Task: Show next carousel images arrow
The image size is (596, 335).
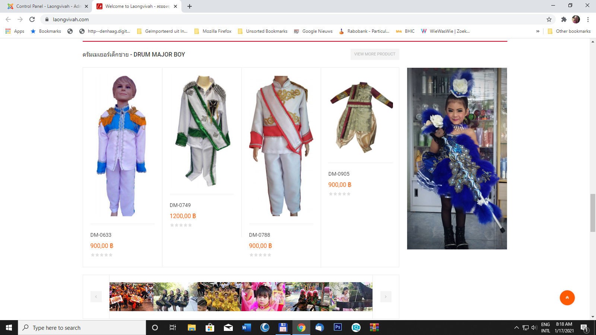Action: [x=386, y=297]
